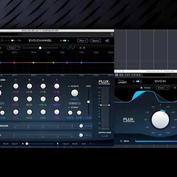
Task: Click the green band 1300 Hz frequency knob
Action: [x=43, y=99]
